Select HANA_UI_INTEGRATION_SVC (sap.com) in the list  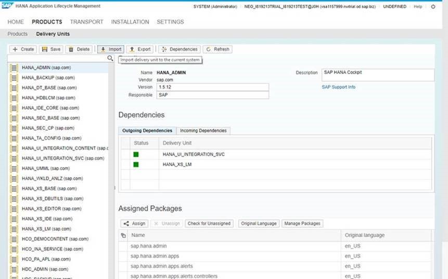click(58, 158)
